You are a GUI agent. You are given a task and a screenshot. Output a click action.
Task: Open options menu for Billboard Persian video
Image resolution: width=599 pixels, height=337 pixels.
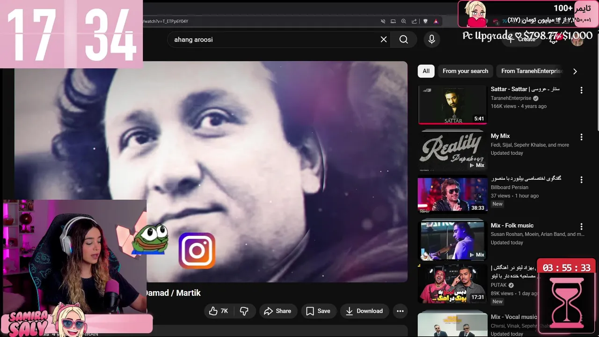pos(581,180)
